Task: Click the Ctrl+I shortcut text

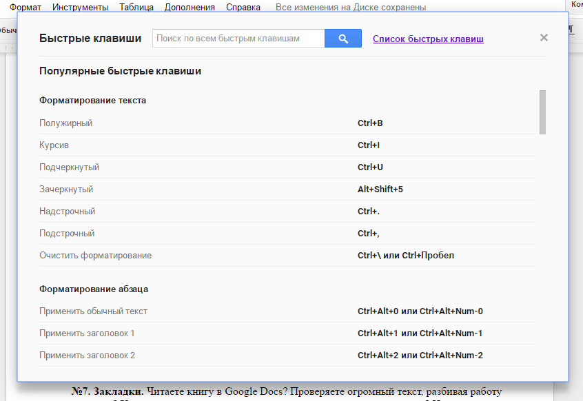Action: 369,145
